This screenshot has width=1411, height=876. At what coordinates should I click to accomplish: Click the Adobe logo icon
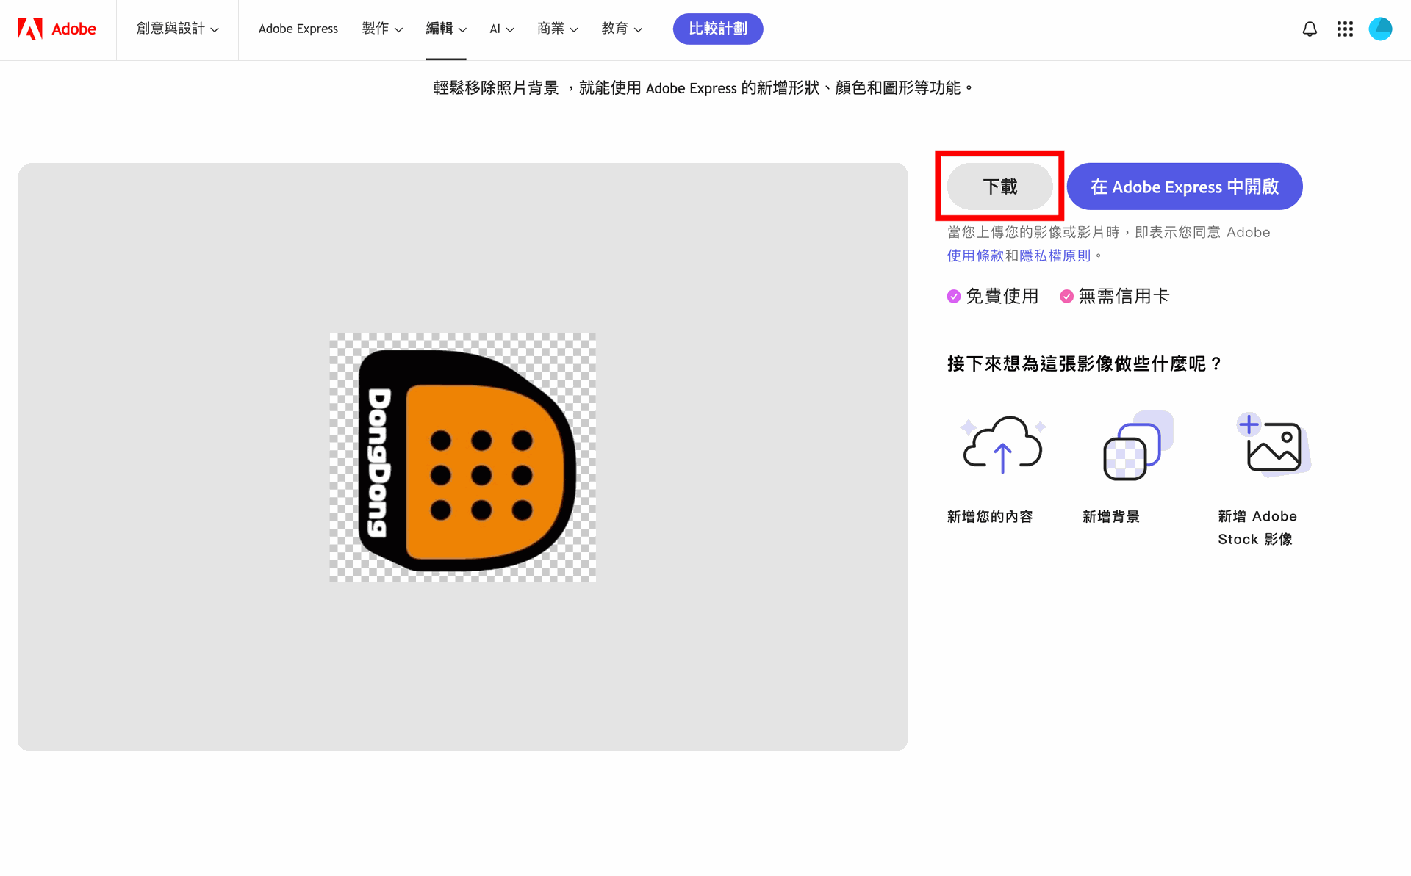click(30, 29)
